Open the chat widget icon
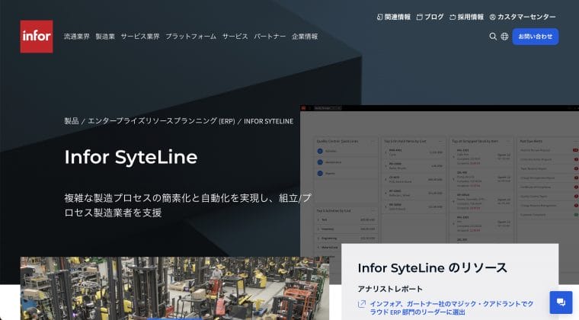Screen dimensions: 579x320 click(561, 302)
